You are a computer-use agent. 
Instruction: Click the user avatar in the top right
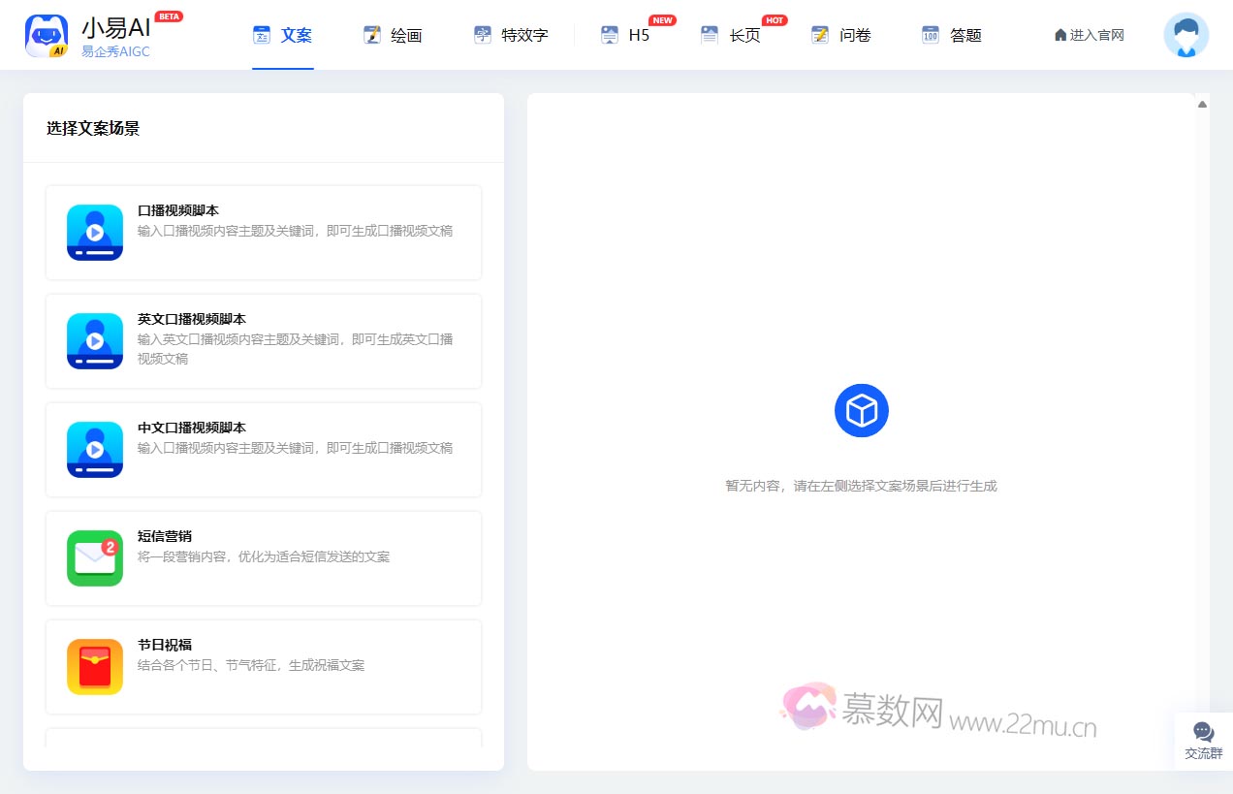pyautogui.click(x=1186, y=35)
